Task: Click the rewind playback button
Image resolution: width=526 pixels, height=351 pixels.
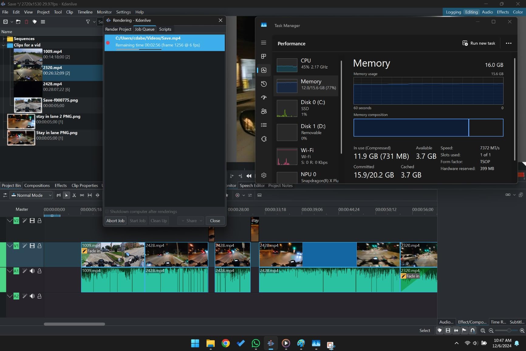Action: [x=249, y=176]
